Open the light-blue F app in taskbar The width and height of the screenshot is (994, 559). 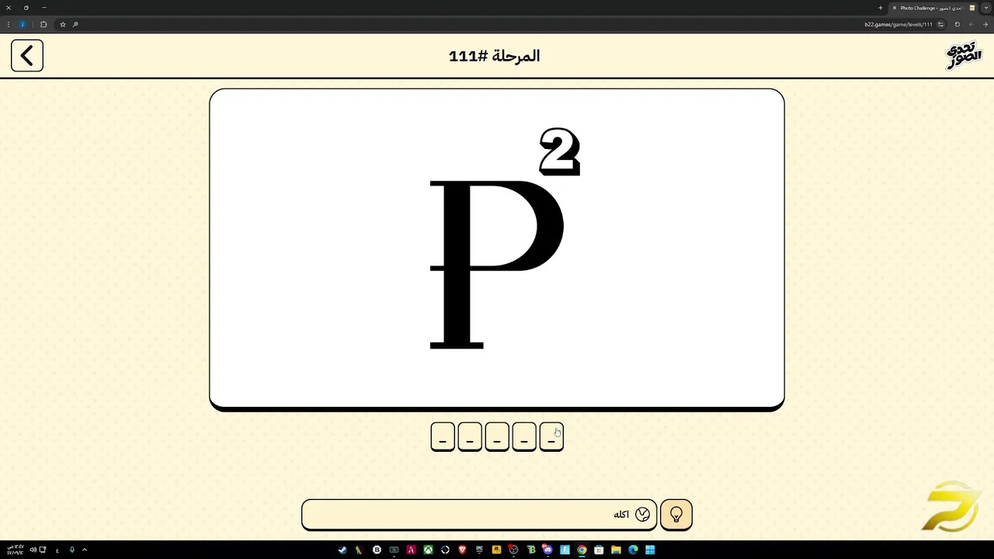565,550
